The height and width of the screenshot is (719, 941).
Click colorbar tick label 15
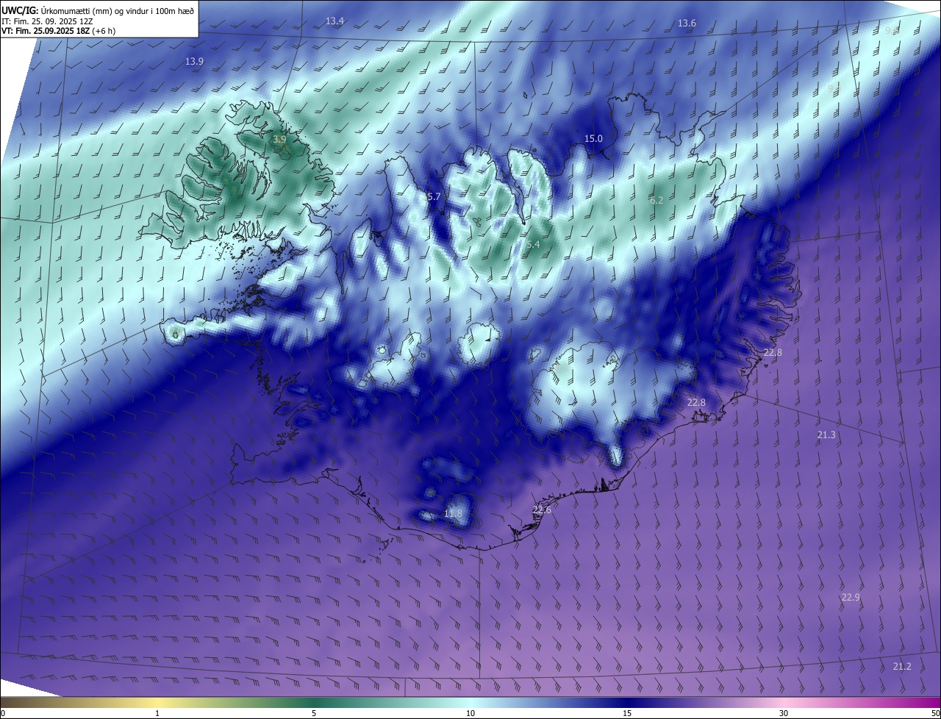point(626,714)
